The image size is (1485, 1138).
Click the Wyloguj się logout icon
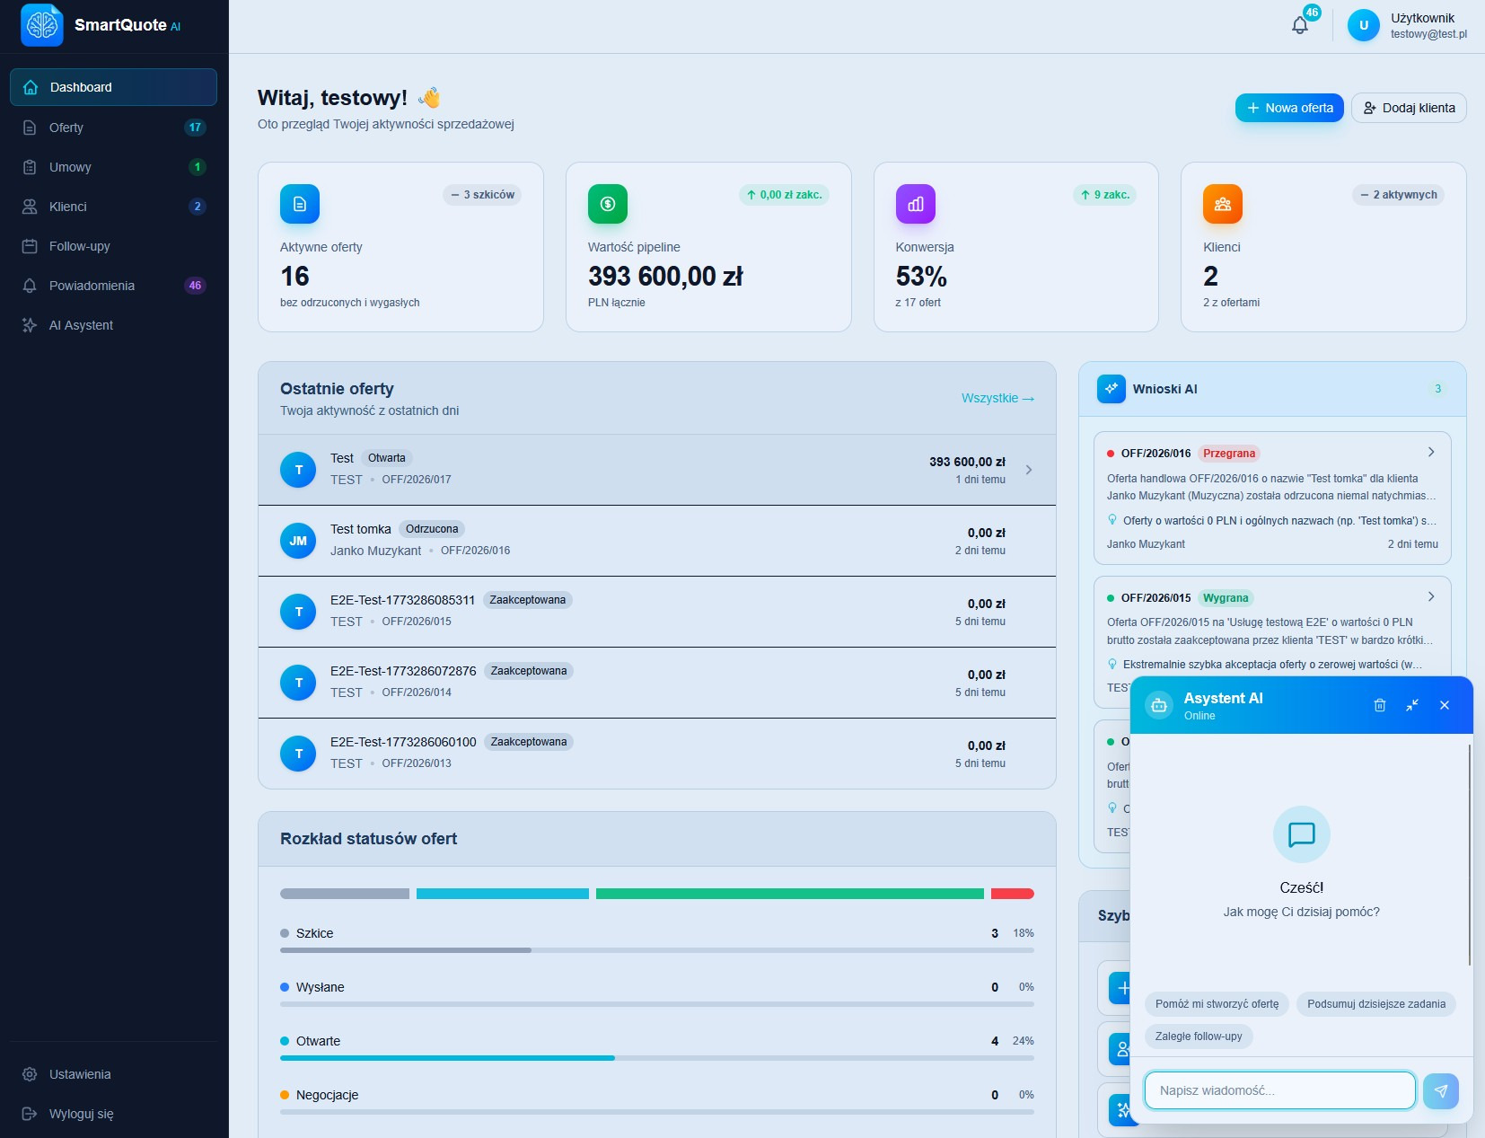click(x=30, y=1114)
